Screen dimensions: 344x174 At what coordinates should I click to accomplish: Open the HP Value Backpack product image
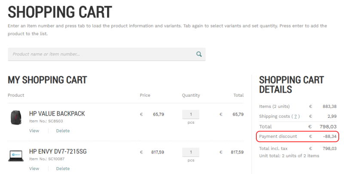click(16, 117)
